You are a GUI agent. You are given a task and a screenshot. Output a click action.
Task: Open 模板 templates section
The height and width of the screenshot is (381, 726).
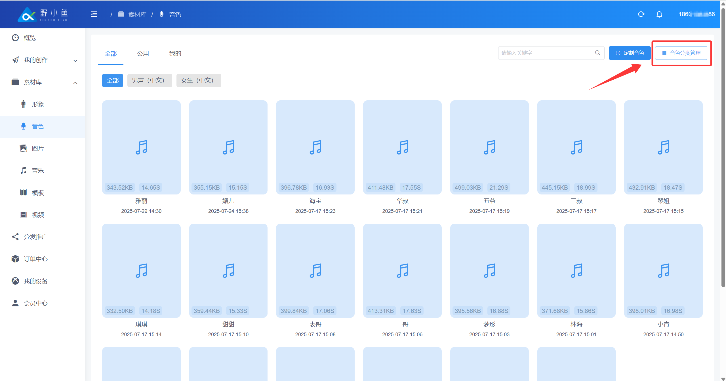(x=37, y=193)
